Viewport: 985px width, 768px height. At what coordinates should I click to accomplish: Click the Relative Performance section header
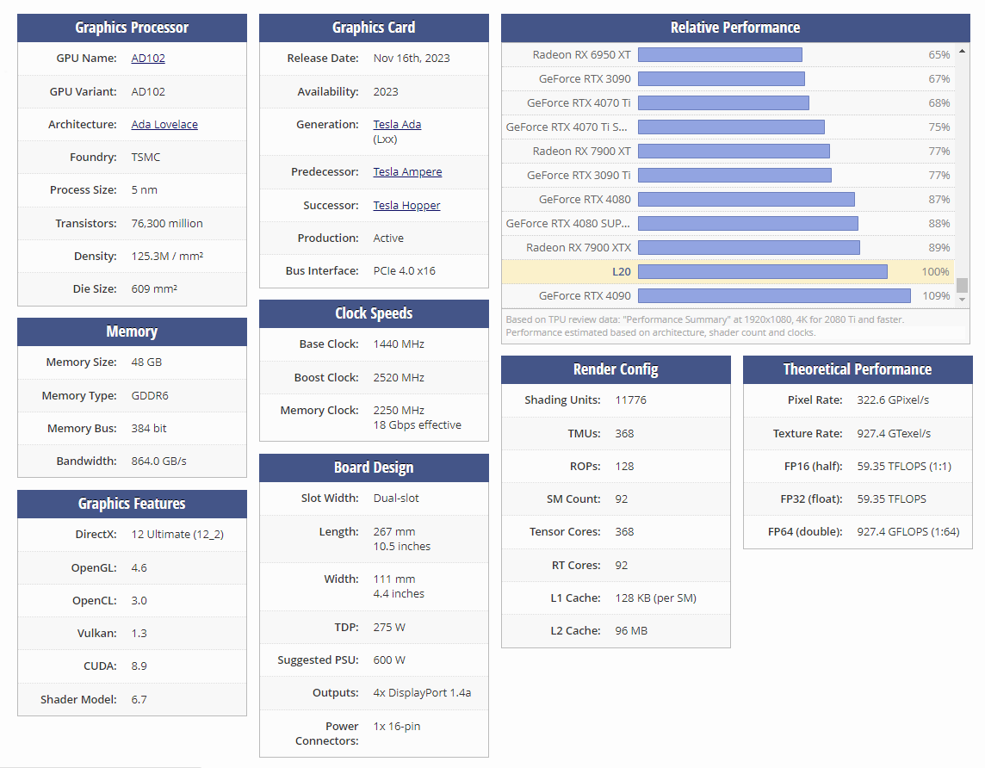coord(735,28)
